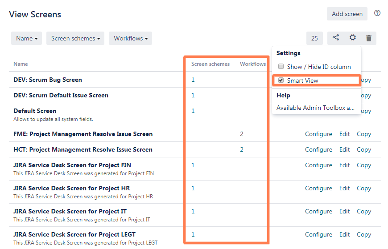Expand the Workflows filter dropdown

click(x=130, y=38)
